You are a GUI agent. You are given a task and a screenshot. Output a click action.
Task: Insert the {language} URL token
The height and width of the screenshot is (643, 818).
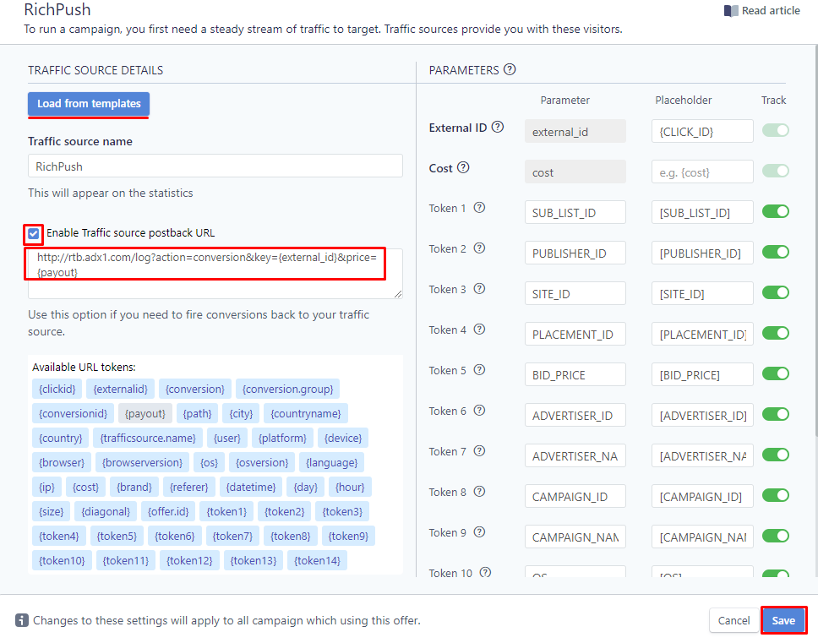pos(332,462)
